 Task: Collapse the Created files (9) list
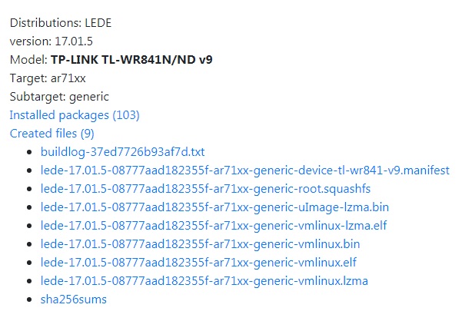(52, 134)
